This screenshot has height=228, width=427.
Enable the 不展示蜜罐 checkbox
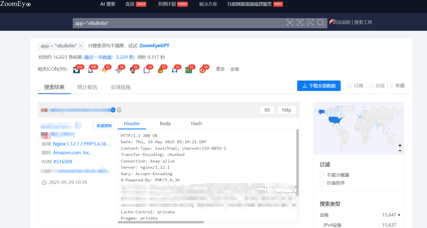322,175
